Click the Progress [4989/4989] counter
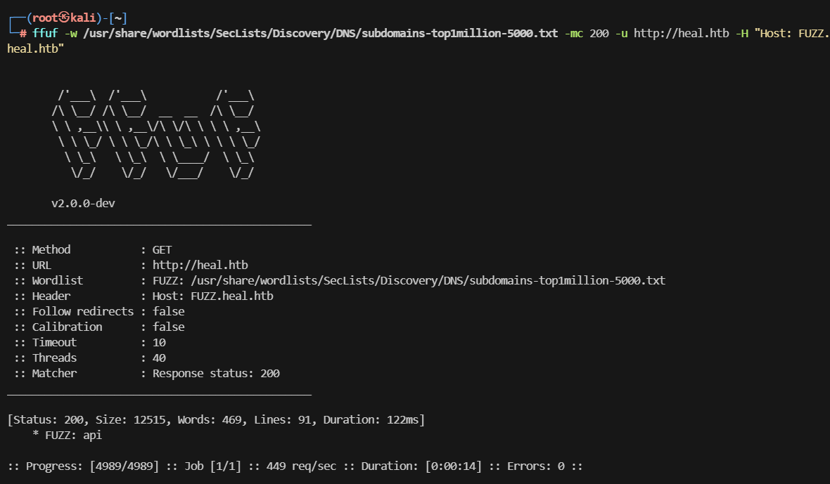 coord(124,466)
